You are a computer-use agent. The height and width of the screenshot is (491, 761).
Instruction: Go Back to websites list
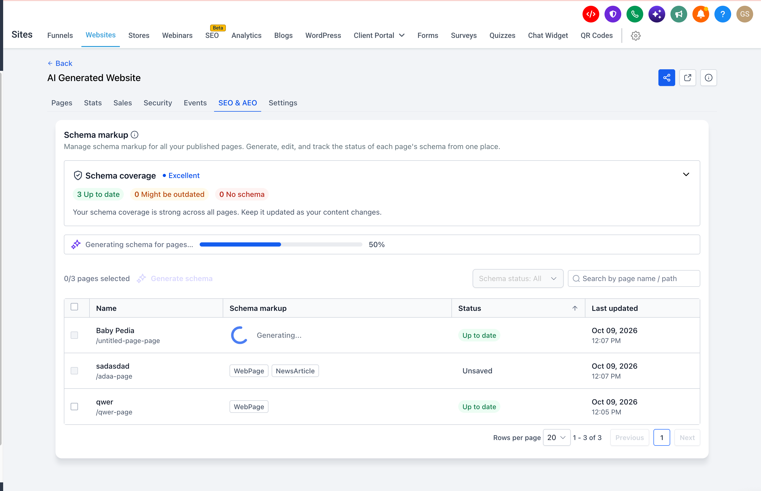coord(60,63)
